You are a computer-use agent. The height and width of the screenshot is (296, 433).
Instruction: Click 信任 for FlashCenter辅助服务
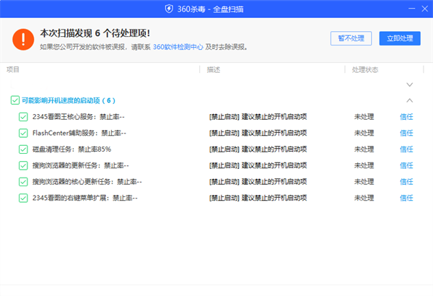(x=406, y=133)
